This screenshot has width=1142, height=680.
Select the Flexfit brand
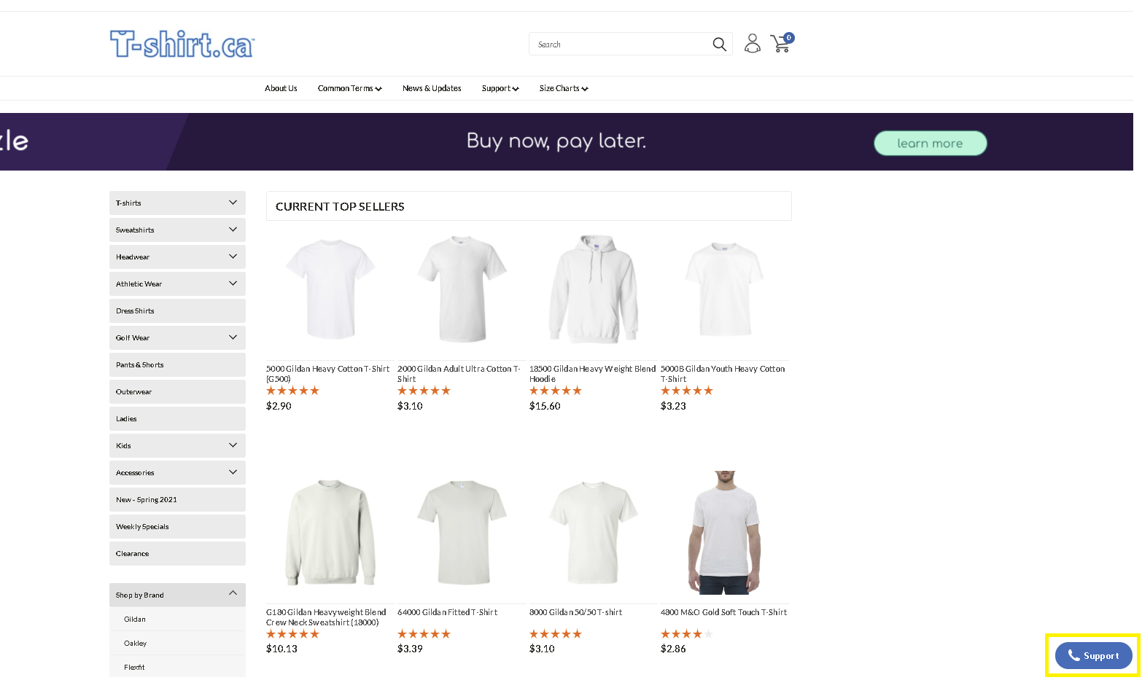134,667
